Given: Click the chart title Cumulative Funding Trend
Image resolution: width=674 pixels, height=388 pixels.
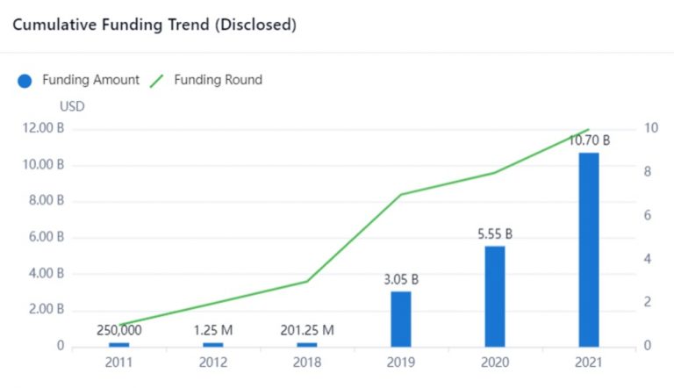Looking at the screenshot, I should [154, 25].
